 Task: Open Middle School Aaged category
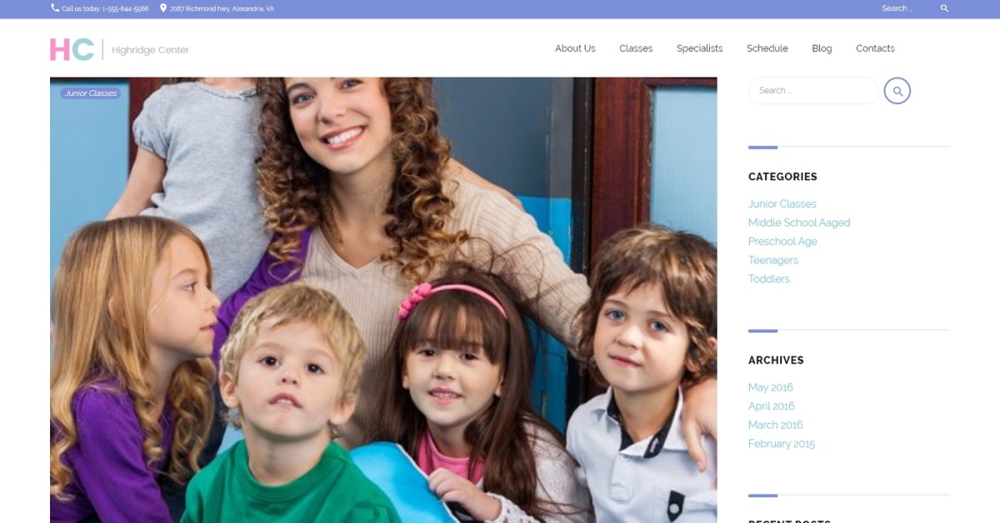(799, 223)
